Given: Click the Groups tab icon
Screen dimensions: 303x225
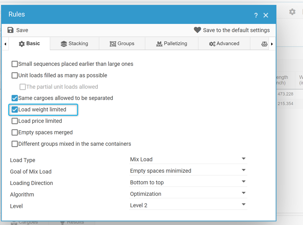Looking at the screenshot, I should (x=113, y=44).
